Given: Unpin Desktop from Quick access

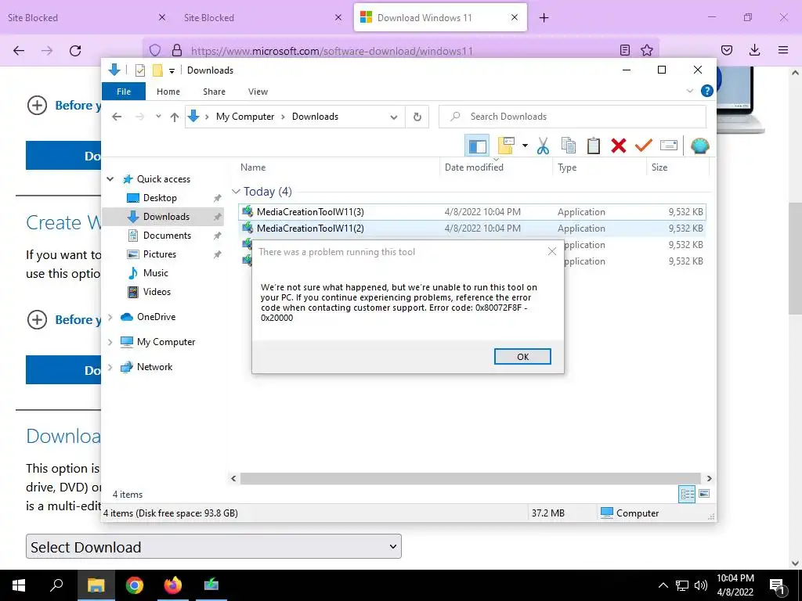Looking at the screenshot, I should point(218,198).
